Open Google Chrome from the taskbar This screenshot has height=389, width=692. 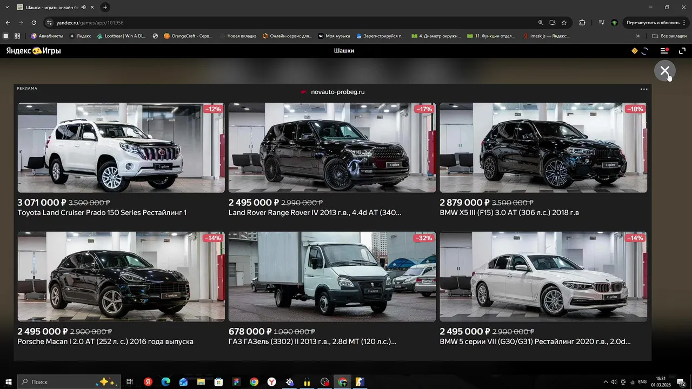(254, 382)
